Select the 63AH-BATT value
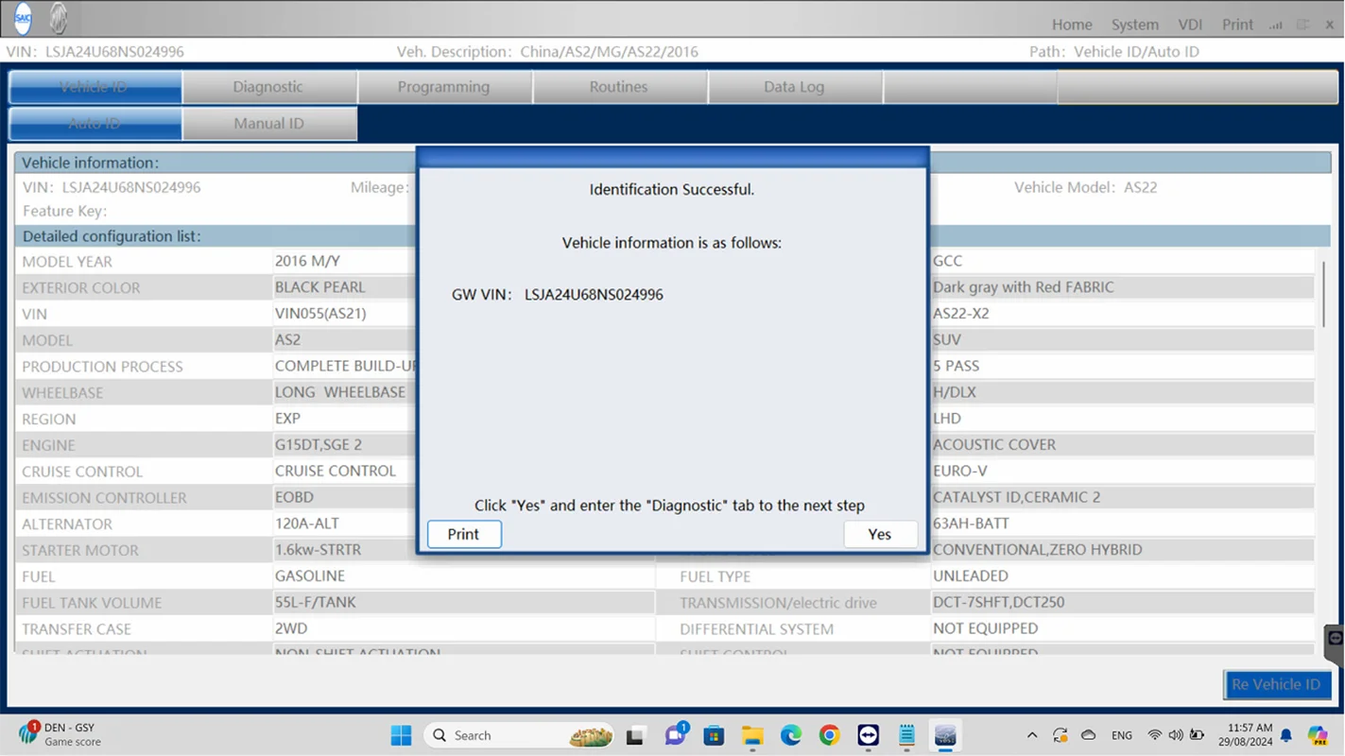Screen dimensions: 1345x756 click(971, 524)
